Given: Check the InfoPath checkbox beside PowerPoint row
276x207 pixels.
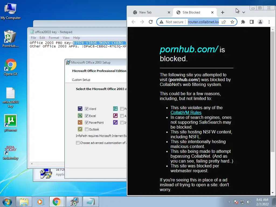Looking at the screenshot, I should [x=122, y=123].
